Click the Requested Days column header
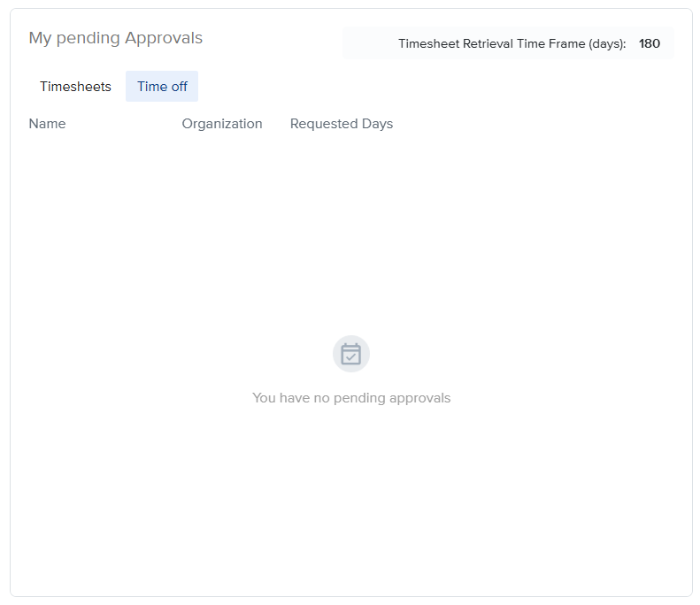 click(x=341, y=124)
